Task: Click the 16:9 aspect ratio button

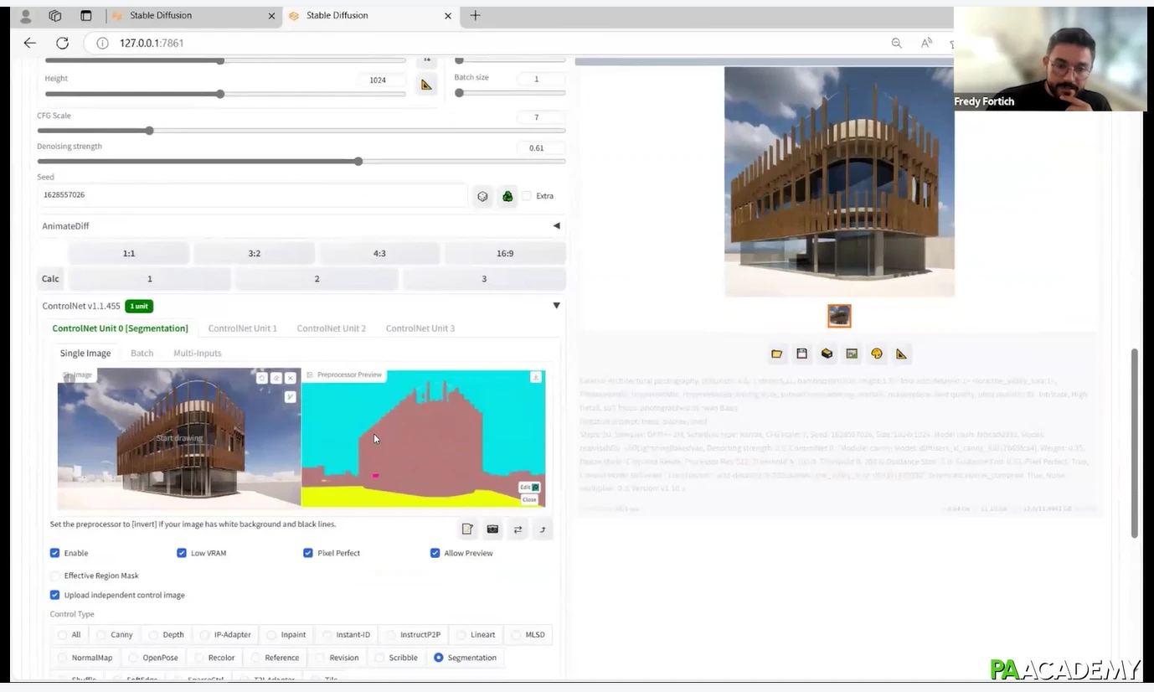Action: click(x=505, y=253)
